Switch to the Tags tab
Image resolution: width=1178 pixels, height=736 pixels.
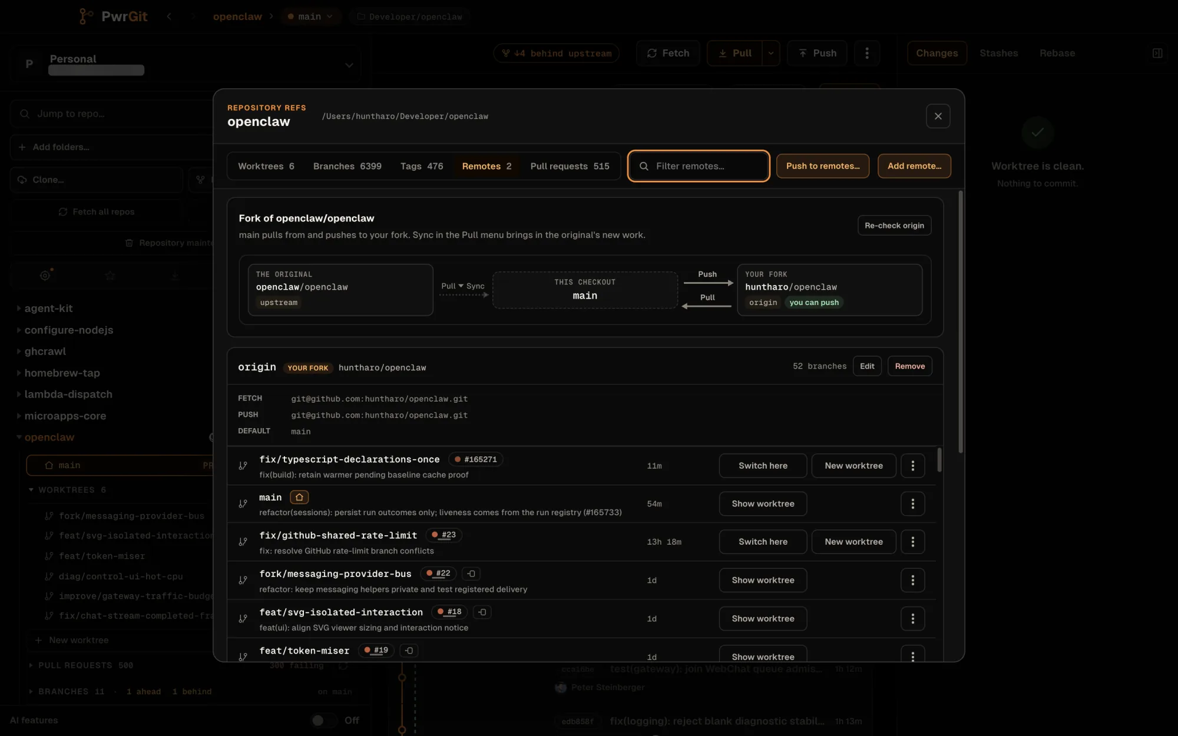[422, 166]
